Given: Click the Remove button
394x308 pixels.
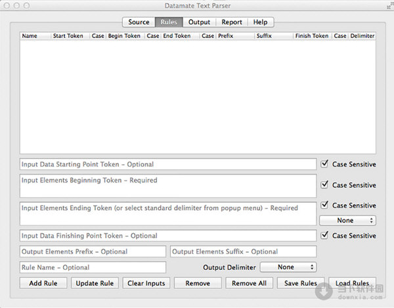Looking at the screenshot, I should pos(198,283).
